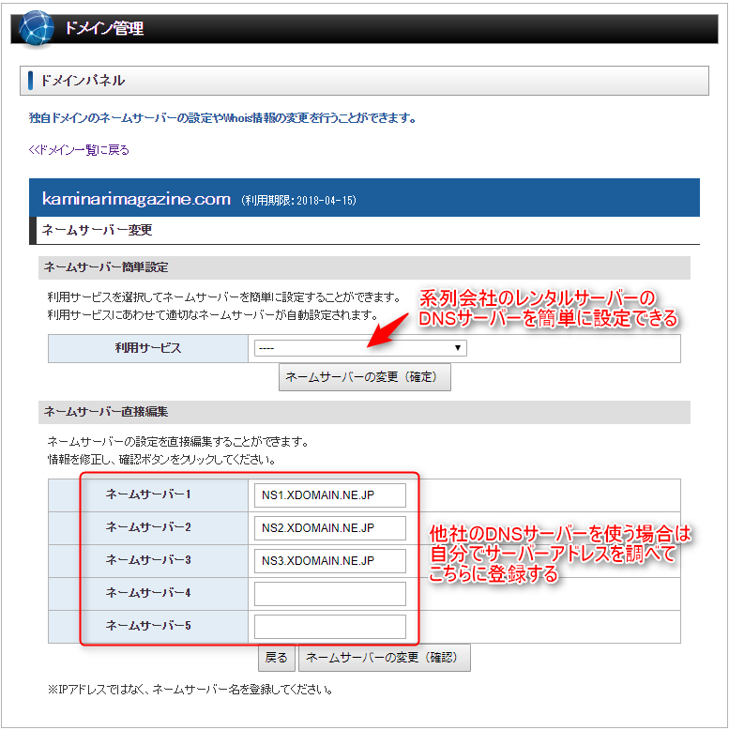The image size is (729, 730).
Task: Click the ネームサーバー1 row label
Action: [x=148, y=494]
